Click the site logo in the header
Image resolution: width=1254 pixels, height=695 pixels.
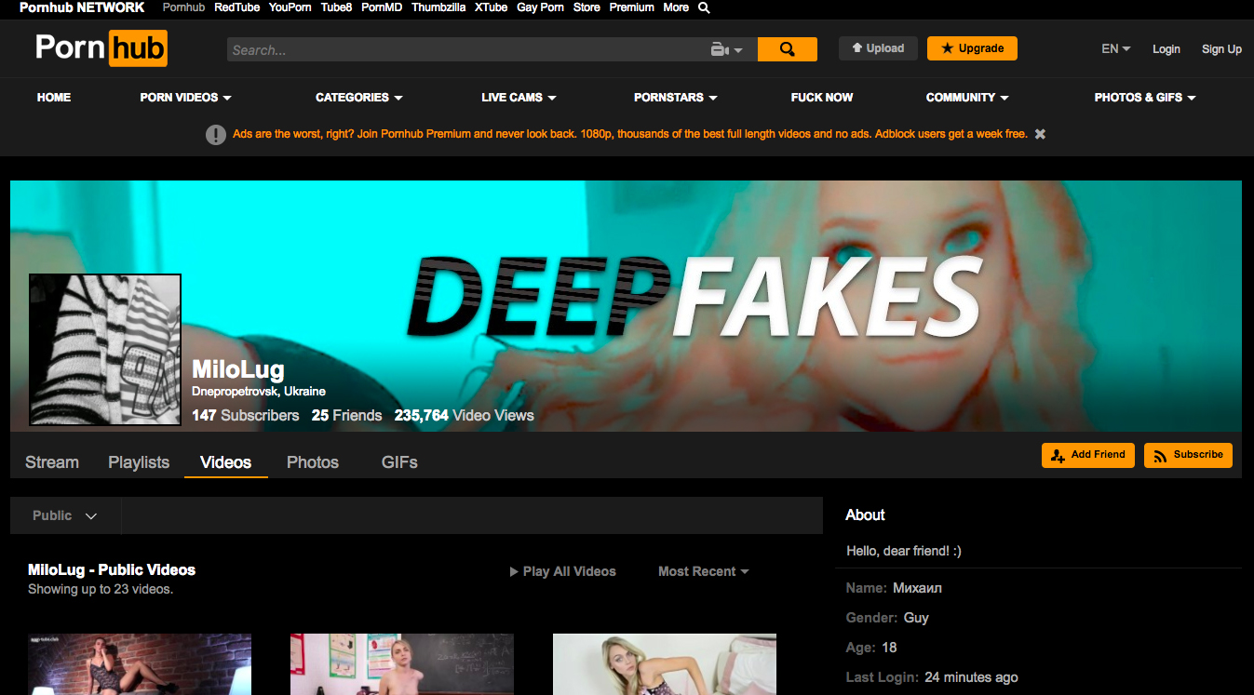101,48
